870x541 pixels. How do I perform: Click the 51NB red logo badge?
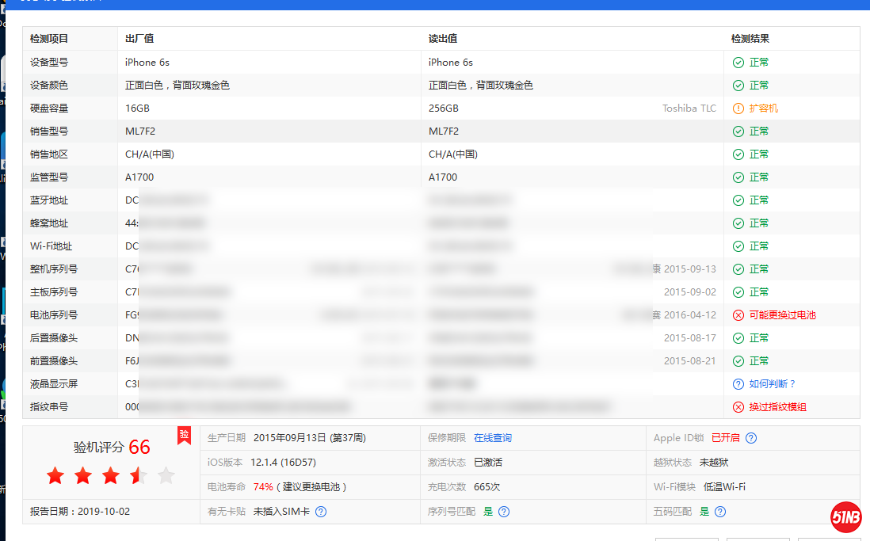click(846, 517)
